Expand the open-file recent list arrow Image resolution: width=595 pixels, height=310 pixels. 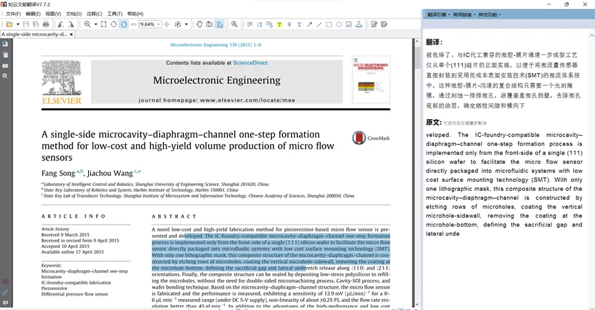[x=18, y=24]
